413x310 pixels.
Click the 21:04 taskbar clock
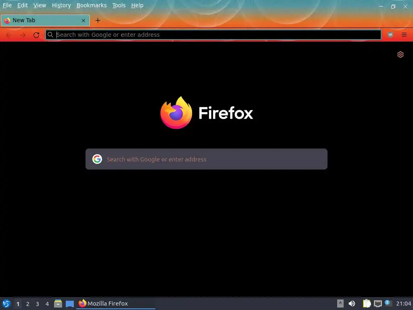click(x=403, y=304)
